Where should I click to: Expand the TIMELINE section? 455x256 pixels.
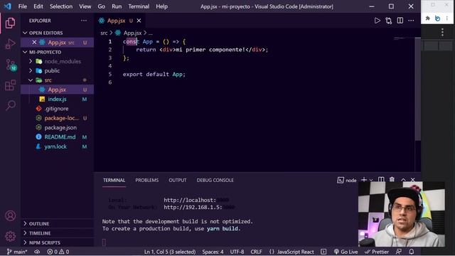[x=57, y=233]
